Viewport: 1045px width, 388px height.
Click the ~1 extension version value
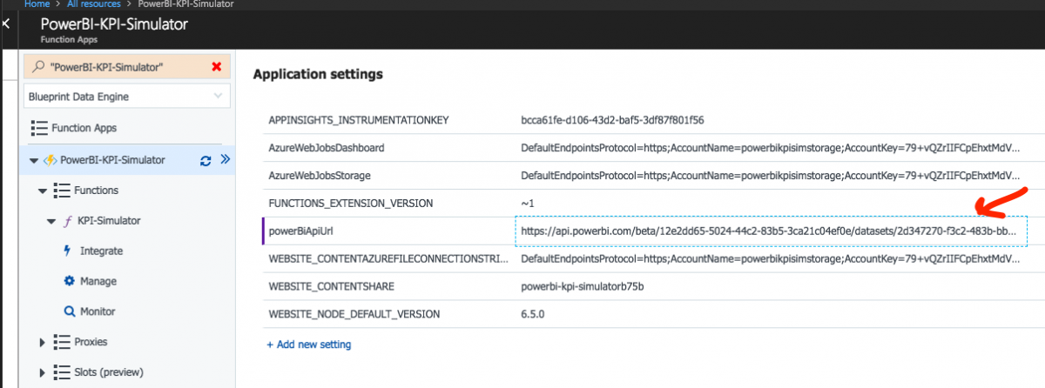528,204
